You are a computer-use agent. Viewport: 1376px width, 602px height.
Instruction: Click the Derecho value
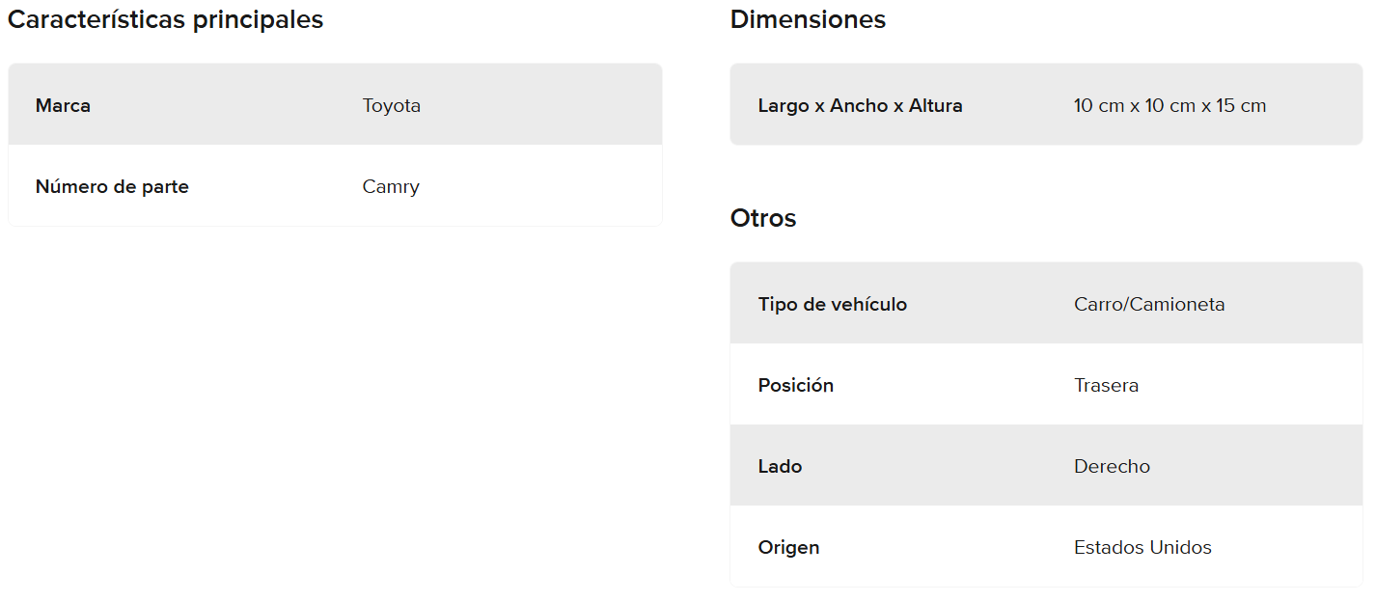tap(1112, 466)
